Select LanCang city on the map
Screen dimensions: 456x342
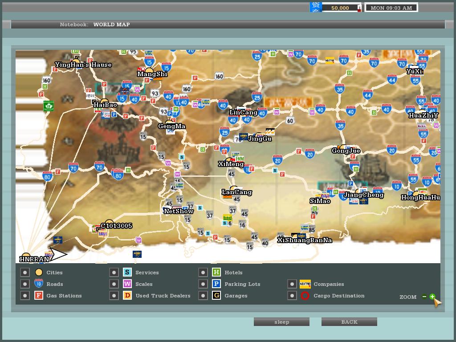click(237, 192)
